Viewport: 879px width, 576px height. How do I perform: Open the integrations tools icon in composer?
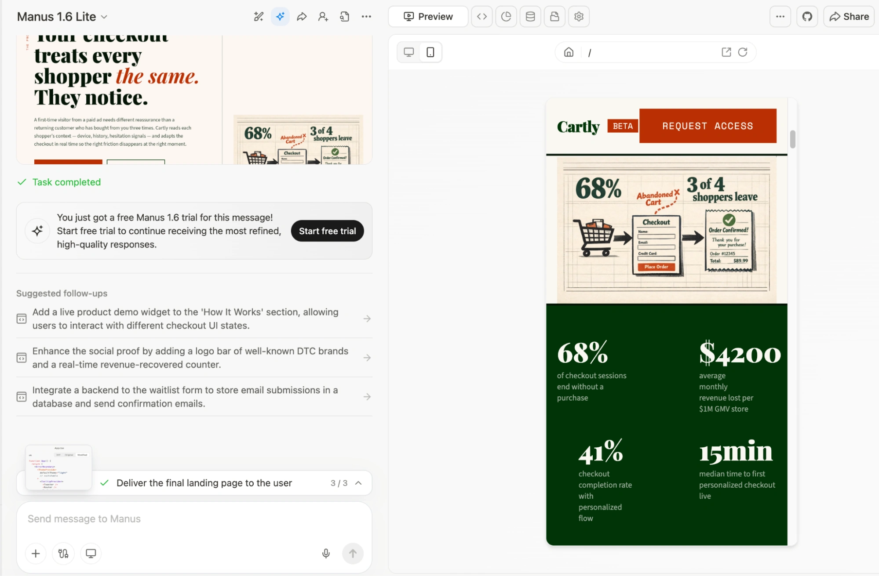point(63,554)
